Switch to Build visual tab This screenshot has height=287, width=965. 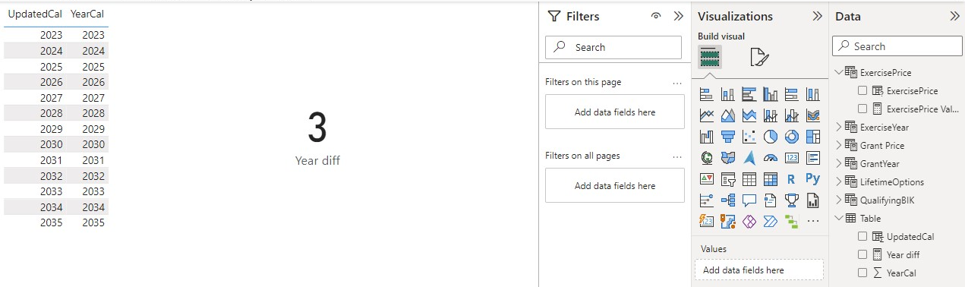point(710,58)
